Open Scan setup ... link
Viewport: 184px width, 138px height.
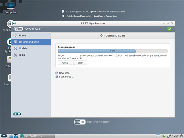(x=66, y=77)
